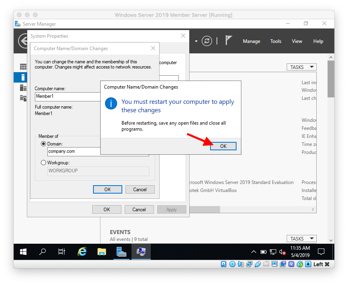Click the refresh icon in Server Manager toolbar
The width and height of the screenshot is (348, 285).
[x=207, y=41]
